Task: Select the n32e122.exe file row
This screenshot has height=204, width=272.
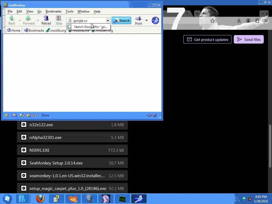Action: 72,125
